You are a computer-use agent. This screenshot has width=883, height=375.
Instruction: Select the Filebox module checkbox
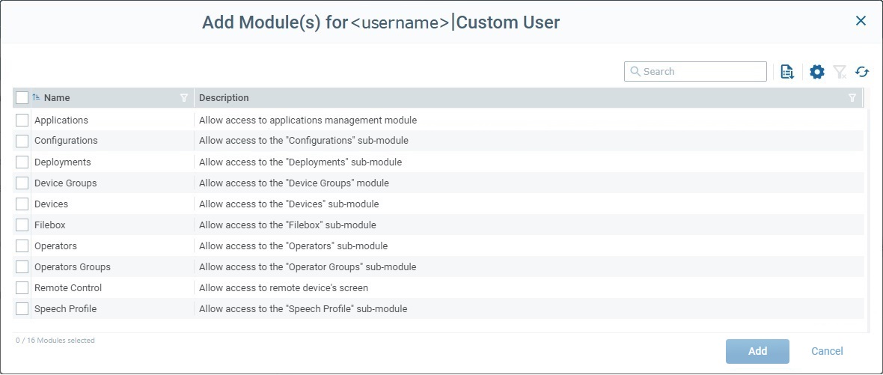22,225
